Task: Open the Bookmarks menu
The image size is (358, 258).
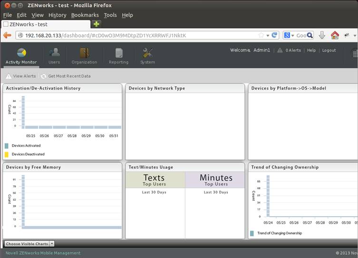Action: coord(85,15)
